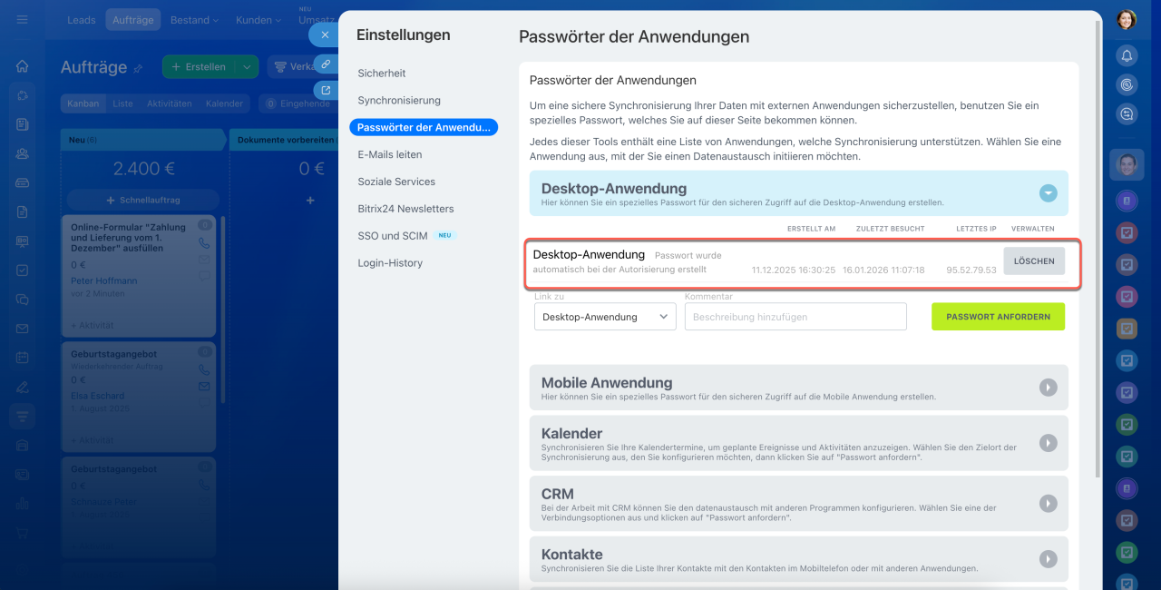Open the chat search icon on right bar
1161x590 pixels.
coord(1127,113)
